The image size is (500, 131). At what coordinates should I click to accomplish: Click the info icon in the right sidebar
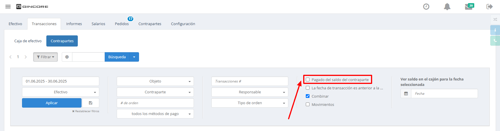coord(495,30)
